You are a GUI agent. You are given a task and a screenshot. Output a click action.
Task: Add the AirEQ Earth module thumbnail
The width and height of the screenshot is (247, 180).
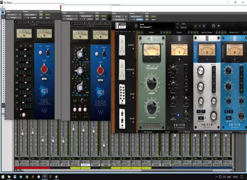[122, 70]
